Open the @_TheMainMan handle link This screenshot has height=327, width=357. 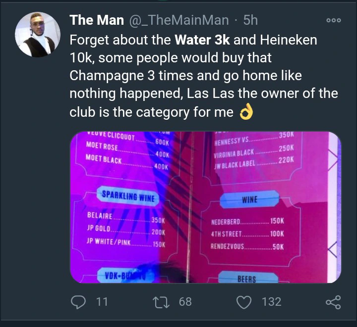click(x=179, y=20)
